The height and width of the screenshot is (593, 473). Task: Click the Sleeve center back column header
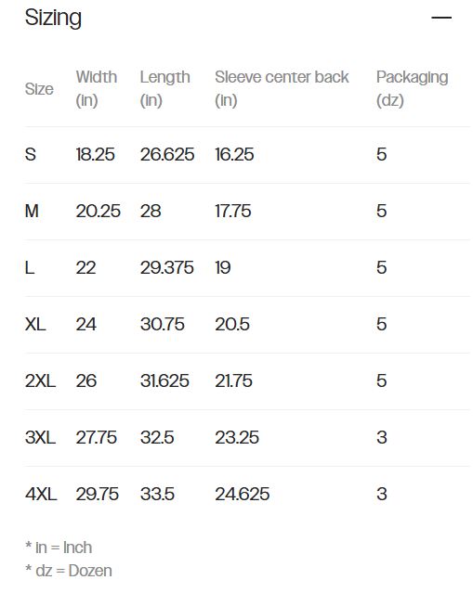[282, 88]
